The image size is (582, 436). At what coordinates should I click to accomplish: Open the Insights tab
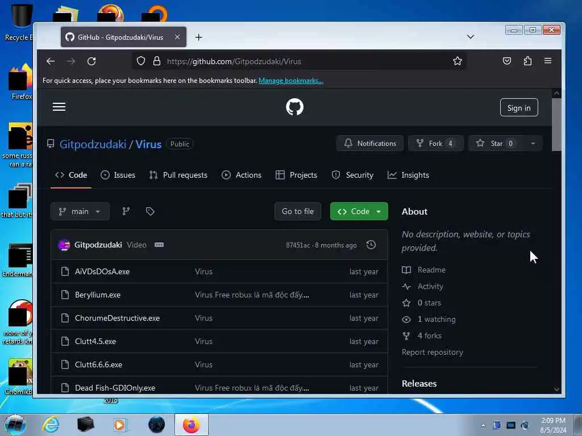coord(408,175)
